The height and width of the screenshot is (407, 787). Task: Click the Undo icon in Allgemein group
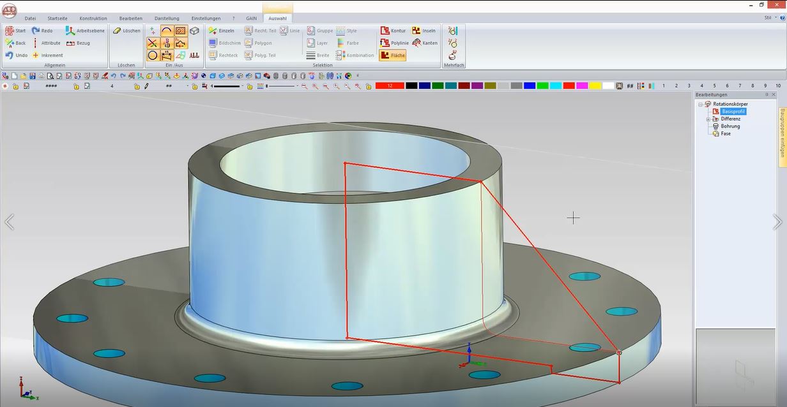(x=10, y=56)
